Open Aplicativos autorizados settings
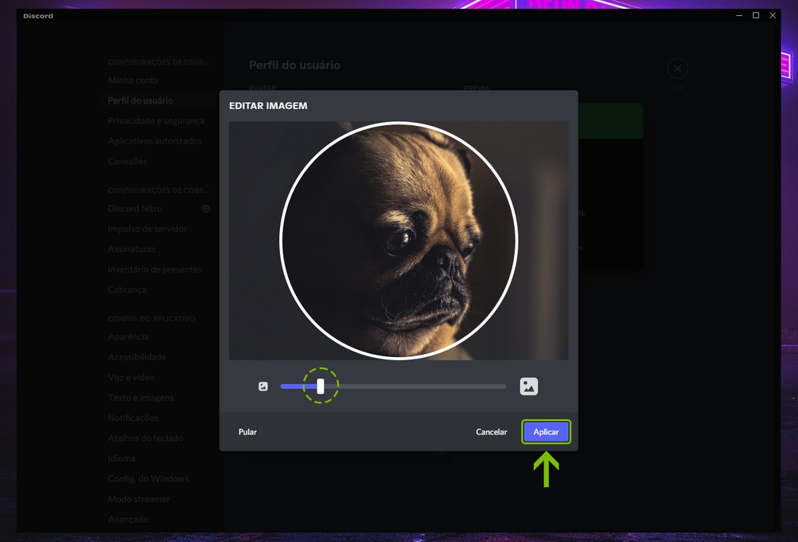The width and height of the screenshot is (798, 542). [155, 141]
